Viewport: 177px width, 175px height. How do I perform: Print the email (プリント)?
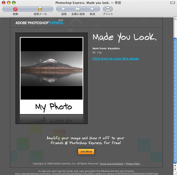108,9
